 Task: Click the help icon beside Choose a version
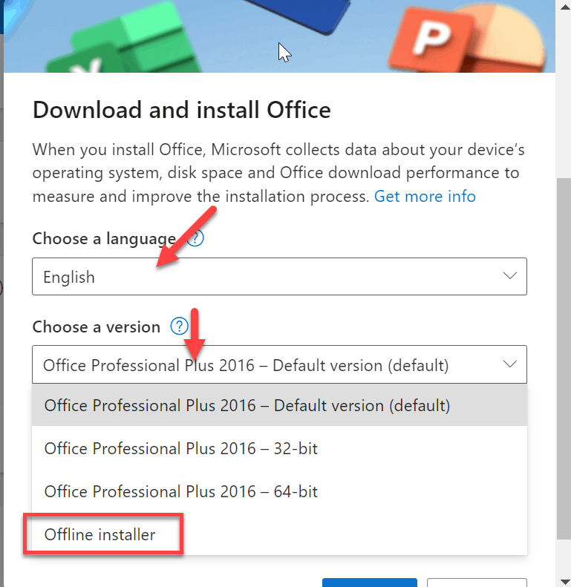tap(180, 327)
